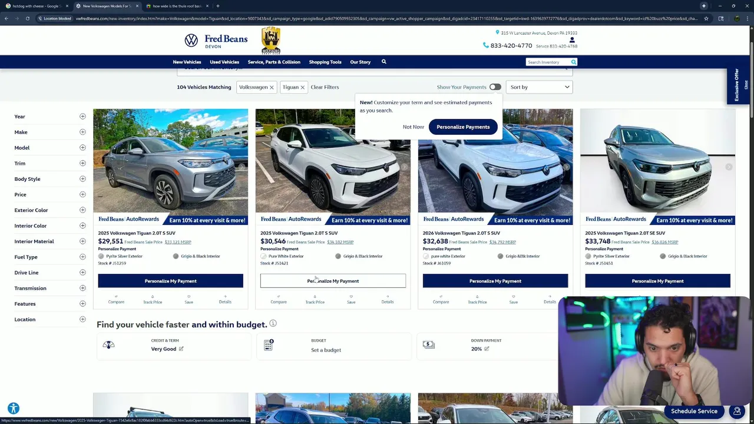Open the Used Vehicles menu
The width and height of the screenshot is (754, 424).
[x=224, y=62]
